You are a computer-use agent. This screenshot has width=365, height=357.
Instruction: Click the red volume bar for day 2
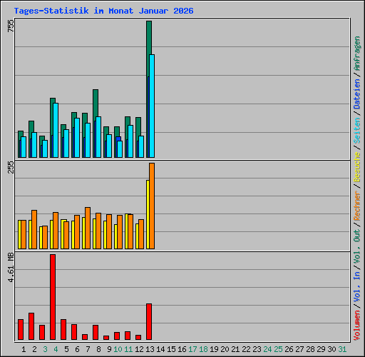pyautogui.click(x=31, y=326)
